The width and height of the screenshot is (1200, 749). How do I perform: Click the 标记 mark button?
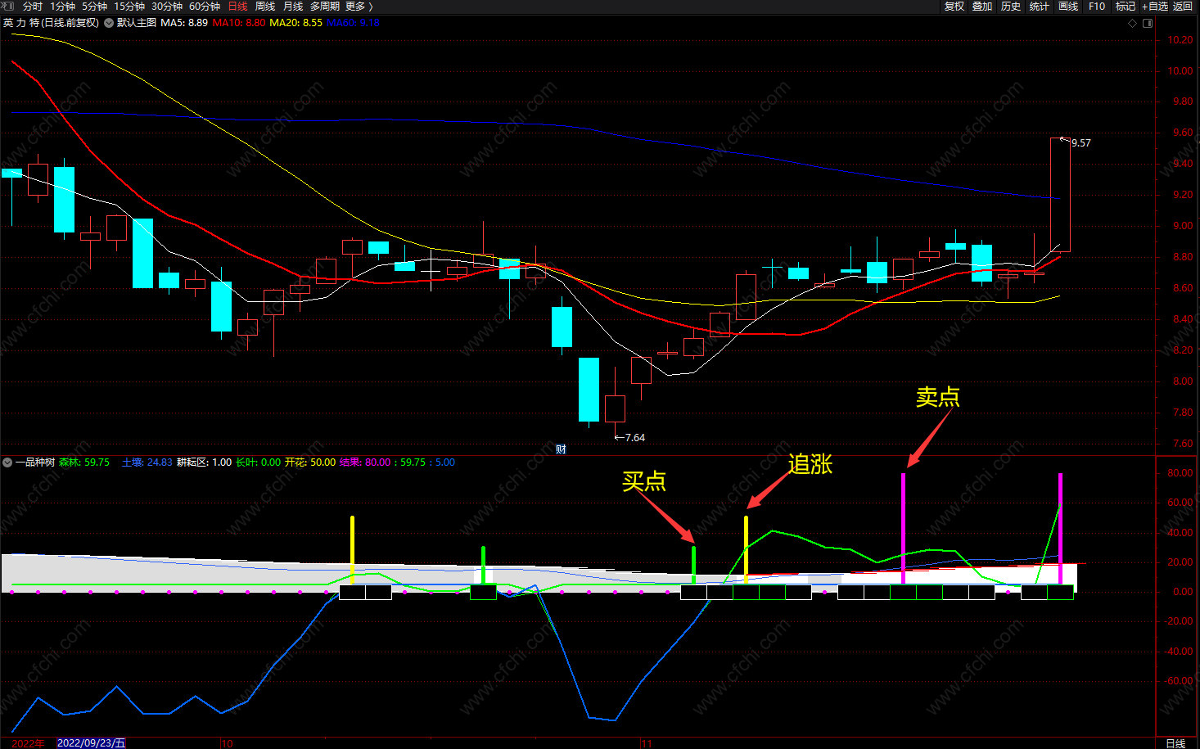(1126, 7)
